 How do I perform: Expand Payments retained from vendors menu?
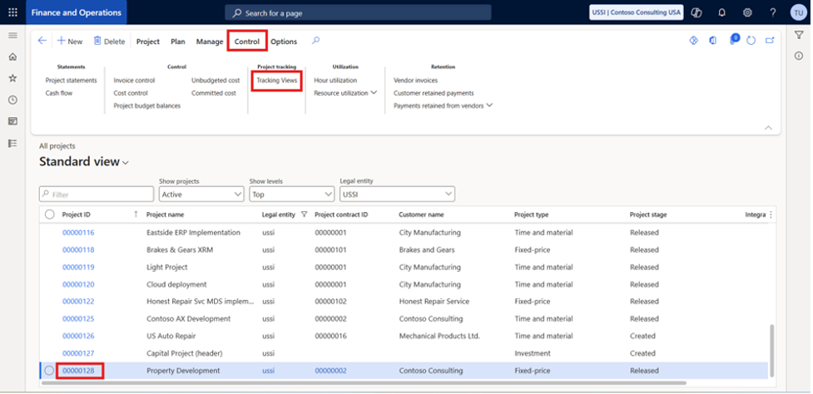point(443,106)
